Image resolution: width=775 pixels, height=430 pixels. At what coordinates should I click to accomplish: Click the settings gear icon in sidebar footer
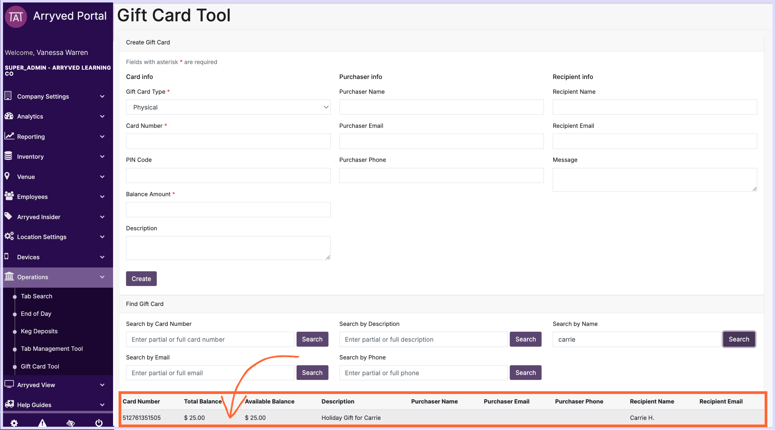pyautogui.click(x=14, y=423)
